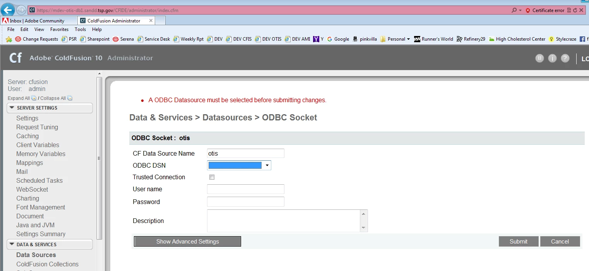Viewport: 589px width, 271px height.
Task: Collapse the SERVER SETTINGS section
Action: tap(50, 108)
